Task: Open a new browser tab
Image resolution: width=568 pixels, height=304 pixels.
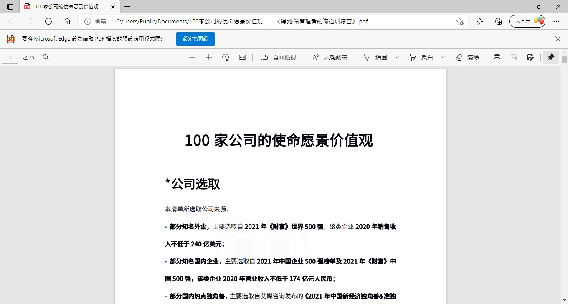Action: [x=127, y=7]
